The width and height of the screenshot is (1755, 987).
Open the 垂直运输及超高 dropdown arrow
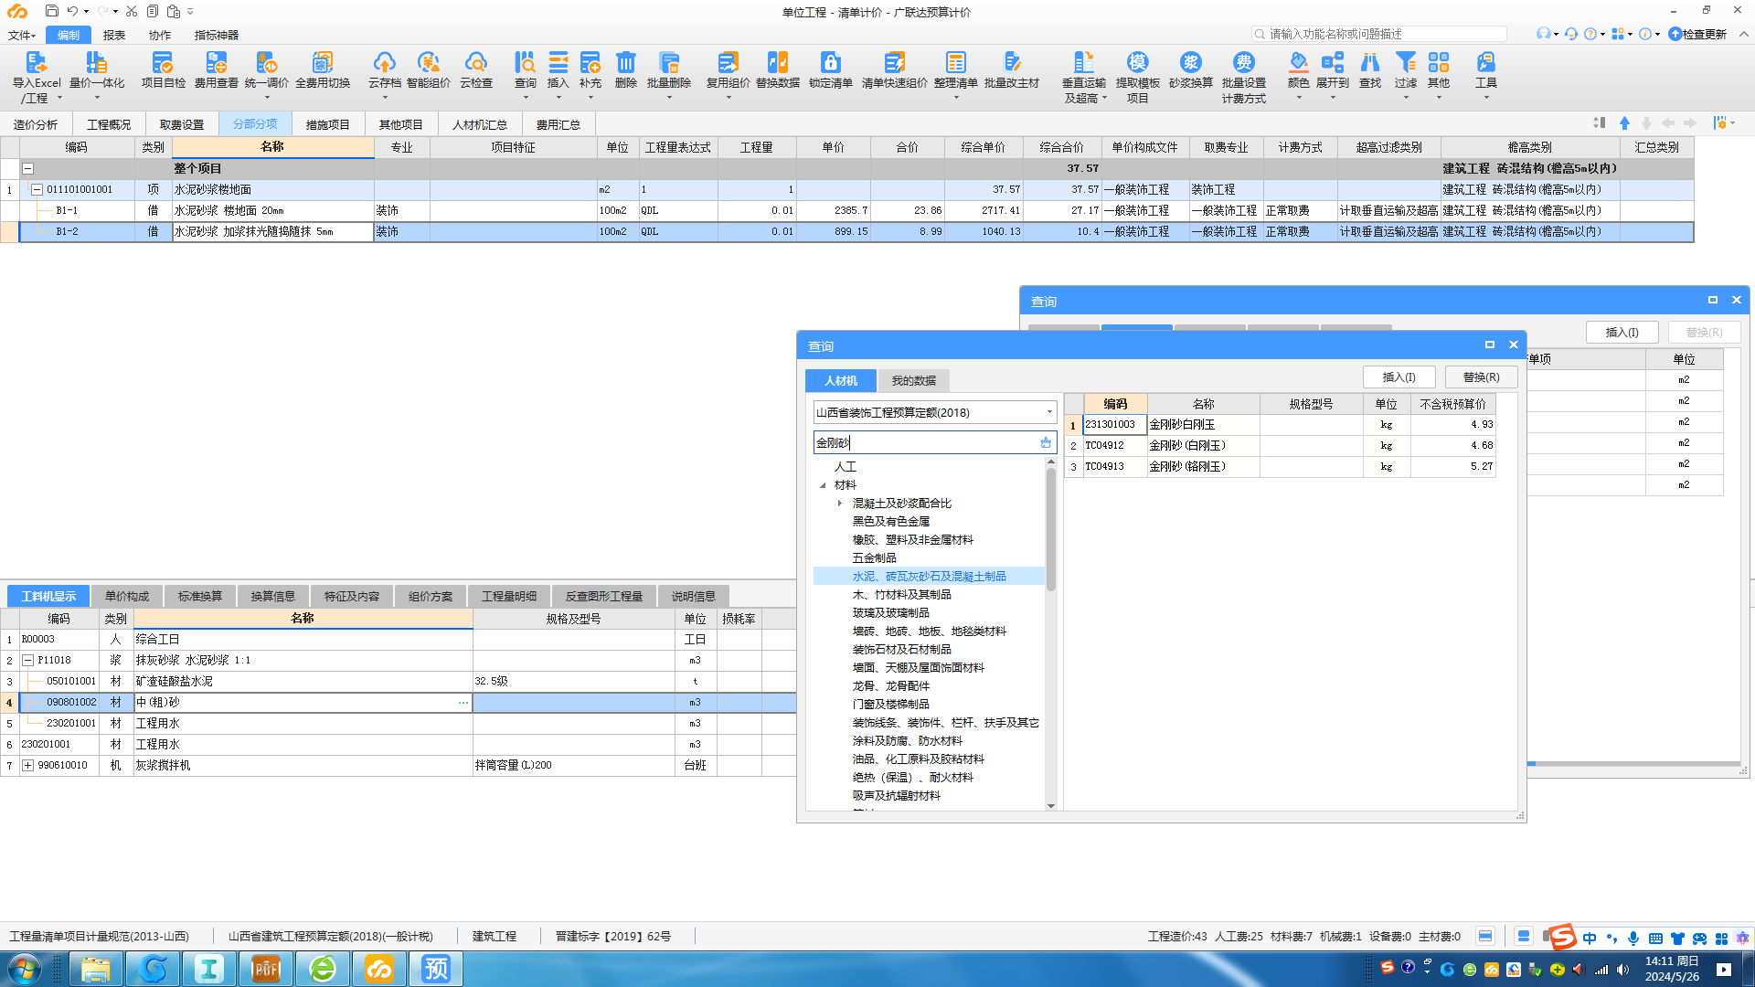(x=1104, y=98)
